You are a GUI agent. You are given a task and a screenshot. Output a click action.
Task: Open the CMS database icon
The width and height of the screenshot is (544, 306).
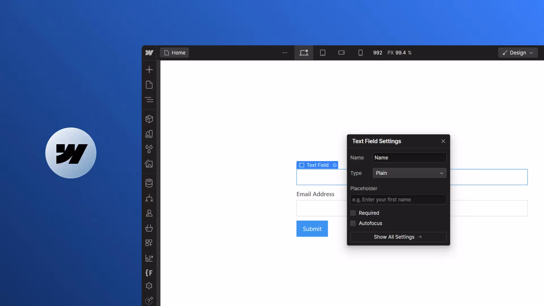(149, 183)
